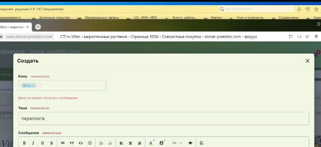Insert a link via chain icon

tap(63, 143)
